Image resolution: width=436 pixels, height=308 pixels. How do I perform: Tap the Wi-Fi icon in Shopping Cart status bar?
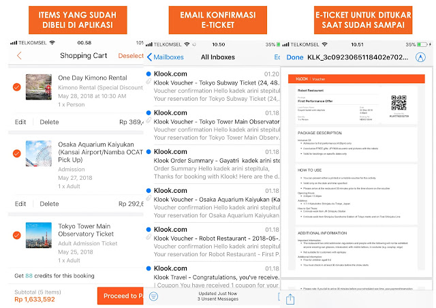click(52, 42)
